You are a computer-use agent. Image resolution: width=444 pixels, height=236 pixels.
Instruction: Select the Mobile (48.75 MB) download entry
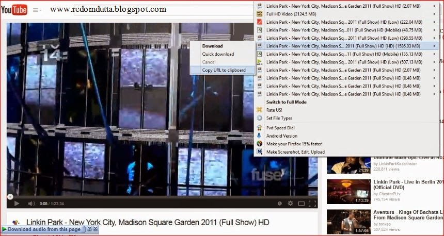tap(346, 30)
